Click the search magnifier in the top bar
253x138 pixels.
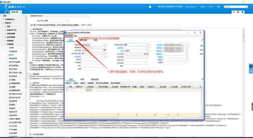click(247, 7)
